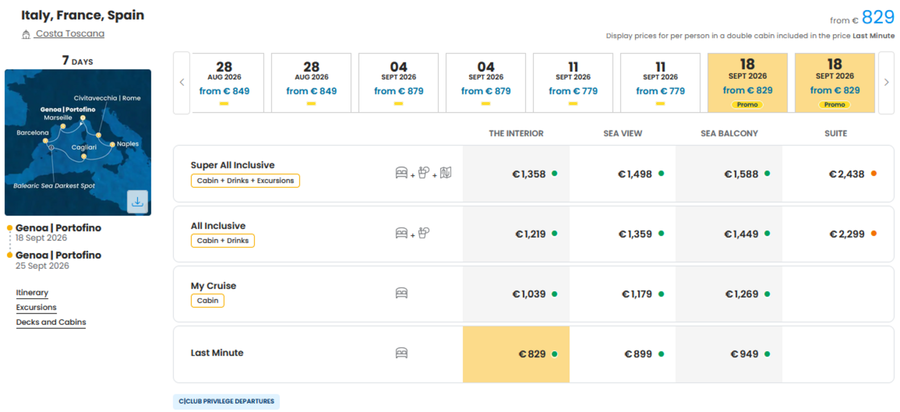Select first 04 Sept 2026 departure from €879

point(398,82)
